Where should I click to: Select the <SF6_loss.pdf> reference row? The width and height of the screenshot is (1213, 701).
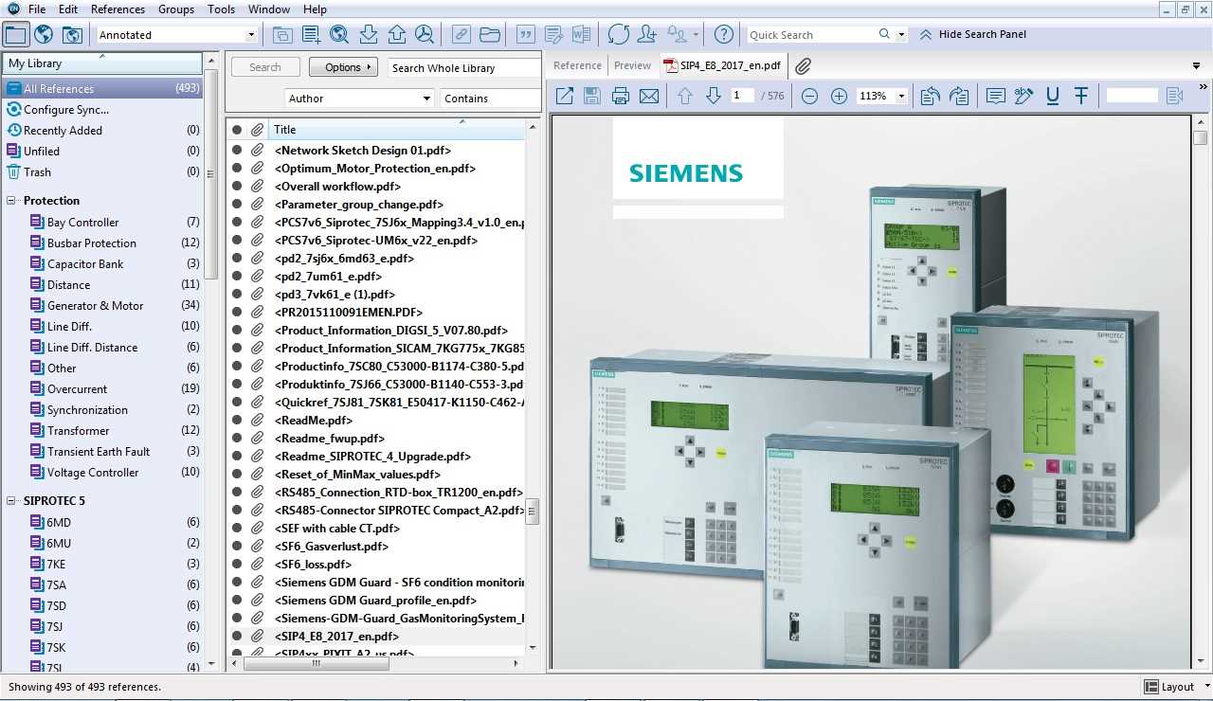click(376, 565)
